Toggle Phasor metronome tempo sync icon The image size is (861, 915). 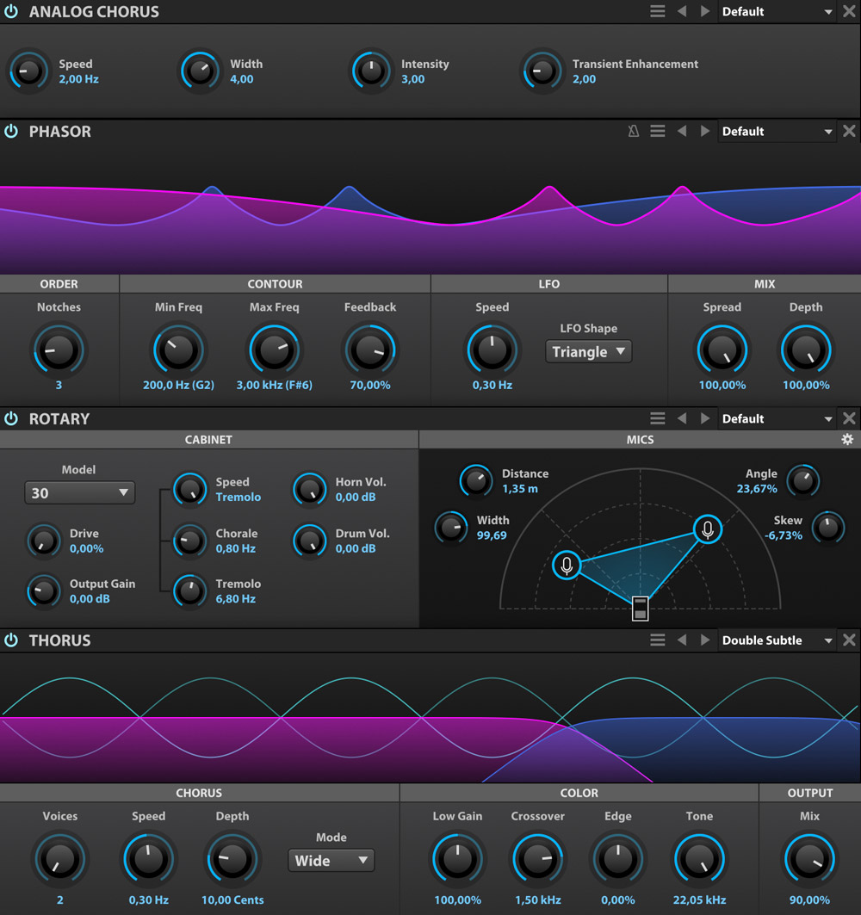click(x=634, y=132)
